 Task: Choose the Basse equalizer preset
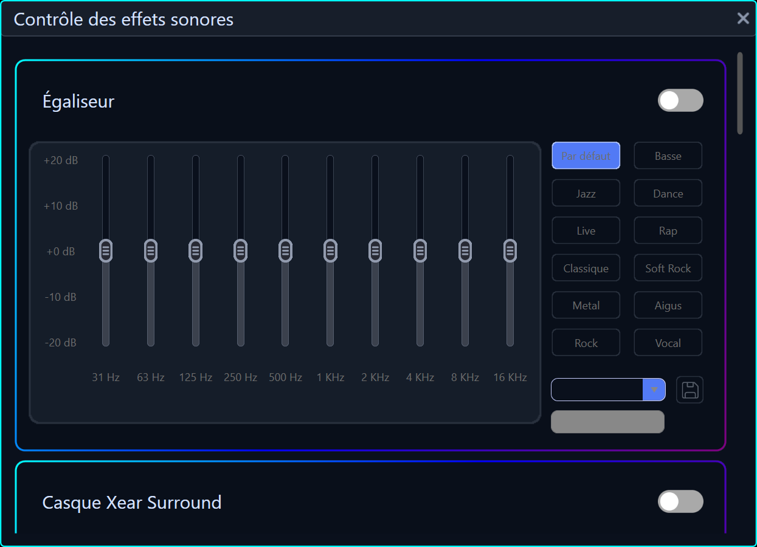point(668,156)
